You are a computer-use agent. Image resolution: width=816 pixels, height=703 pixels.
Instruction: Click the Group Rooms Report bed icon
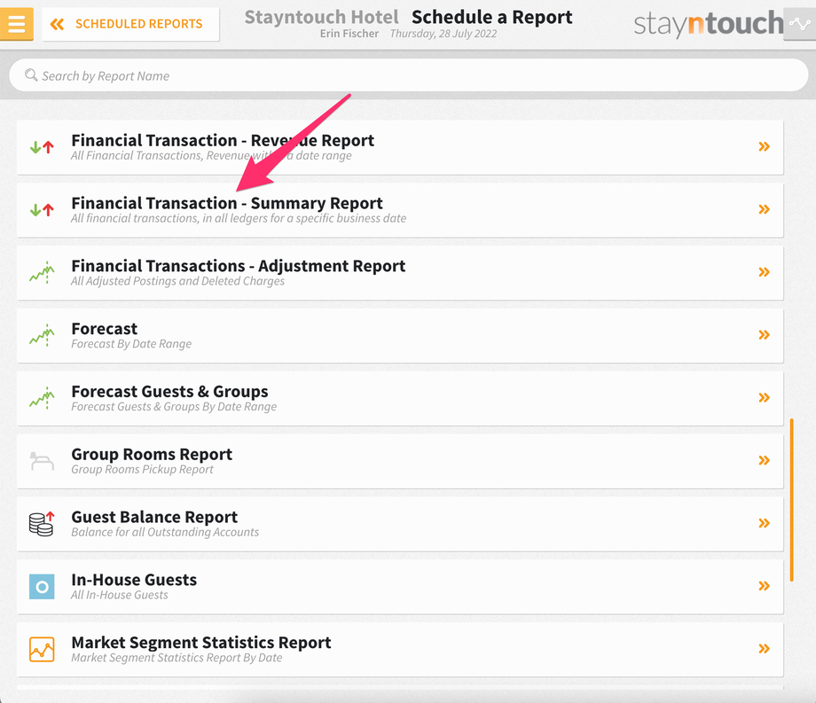click(42, 461)
